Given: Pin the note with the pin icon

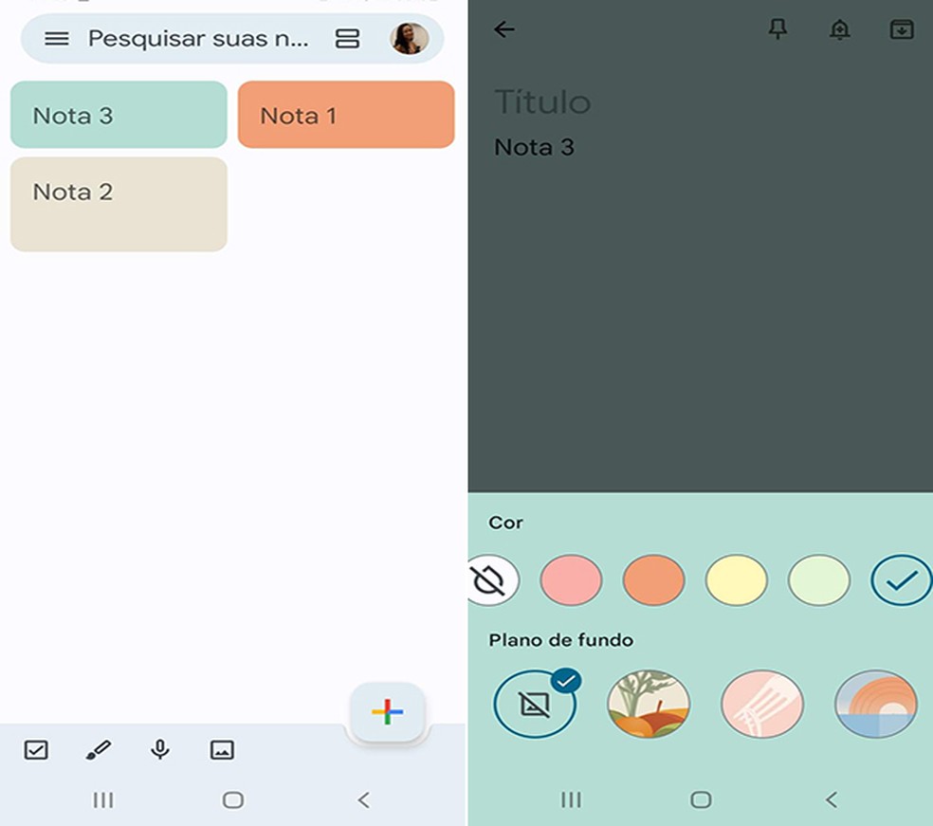Looking at the screenshot, I should 777,29.
